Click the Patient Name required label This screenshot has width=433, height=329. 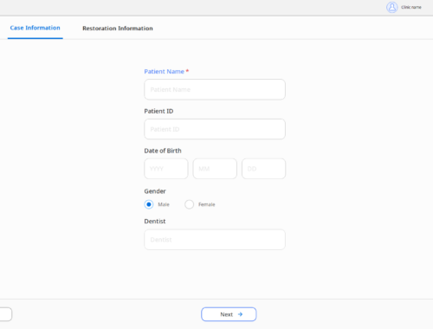pyautogui.click(x=166, y=72)
